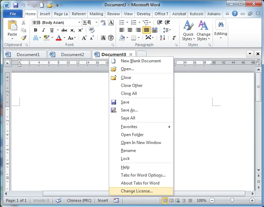Click the Enclose Characters icon

(111, 38)
